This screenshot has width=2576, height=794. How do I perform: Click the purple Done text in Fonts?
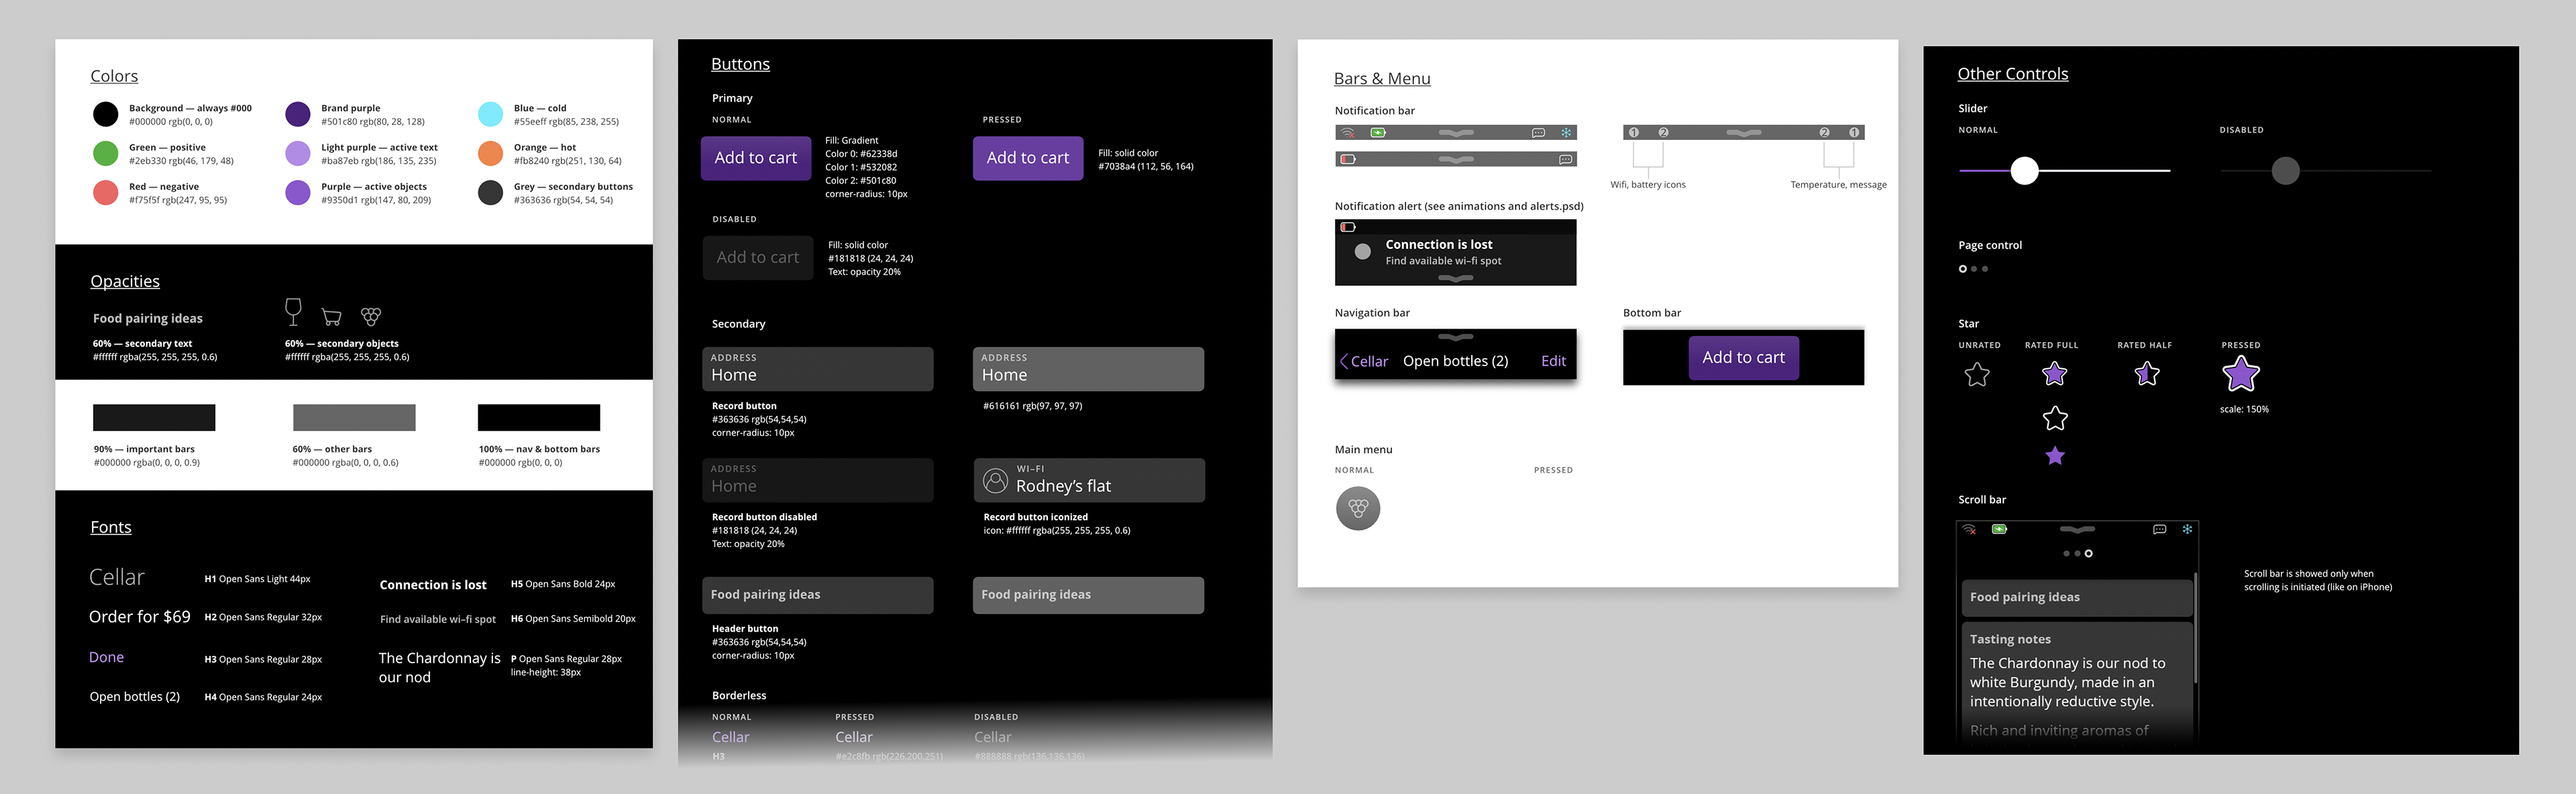pyautogui.click(x=106, y=657)
